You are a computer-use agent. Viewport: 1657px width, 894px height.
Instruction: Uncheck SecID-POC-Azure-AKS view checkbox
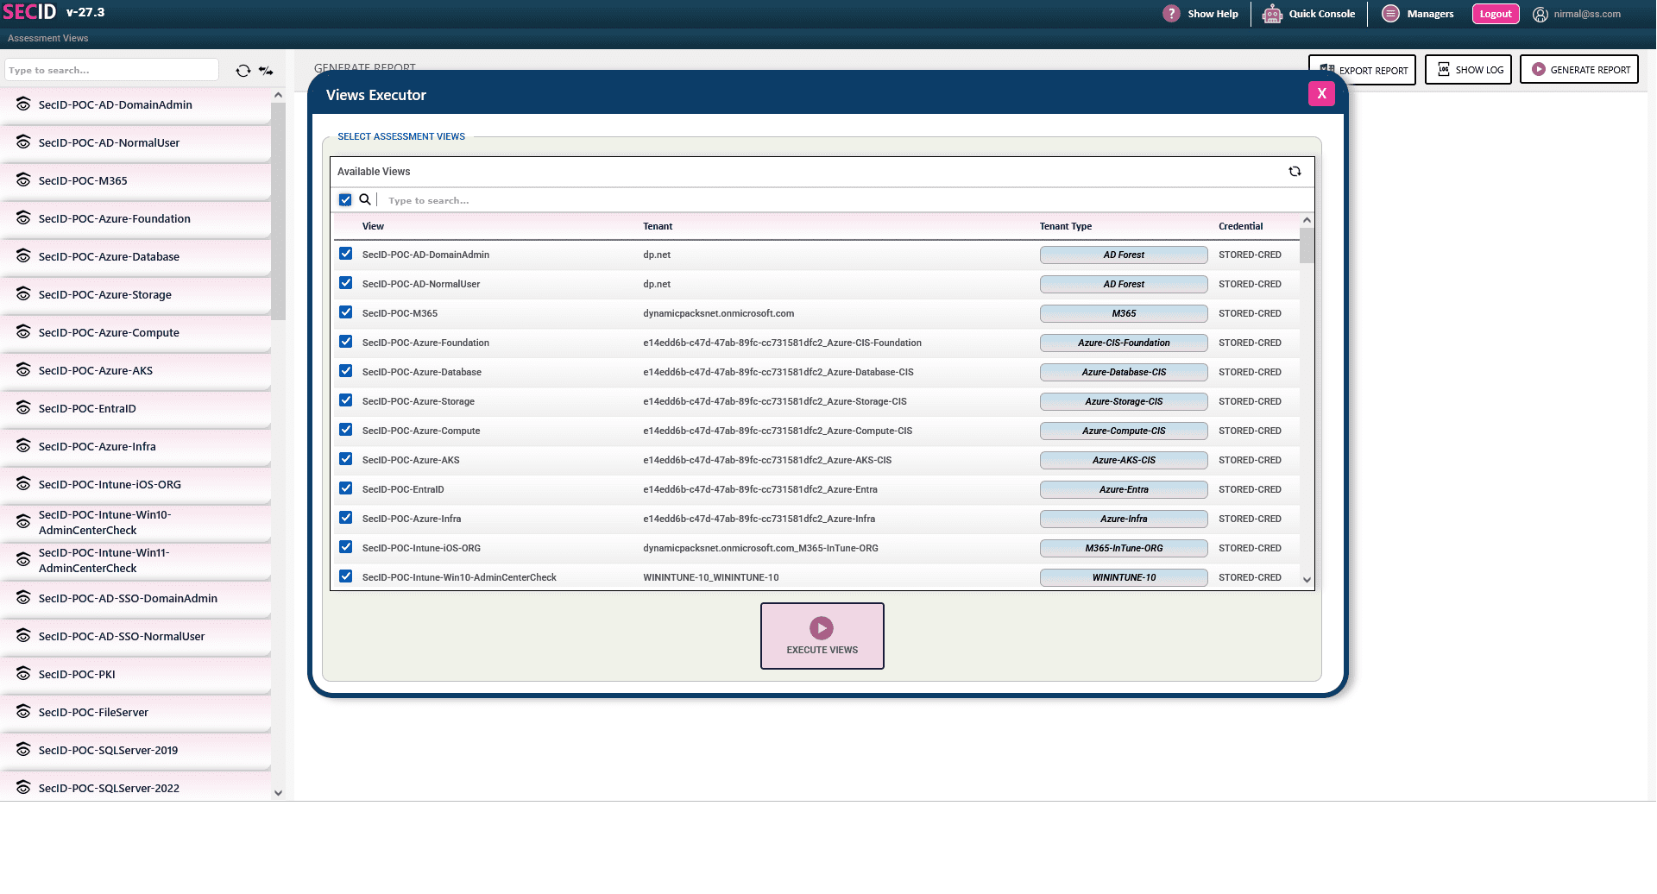tap(346, 459)
